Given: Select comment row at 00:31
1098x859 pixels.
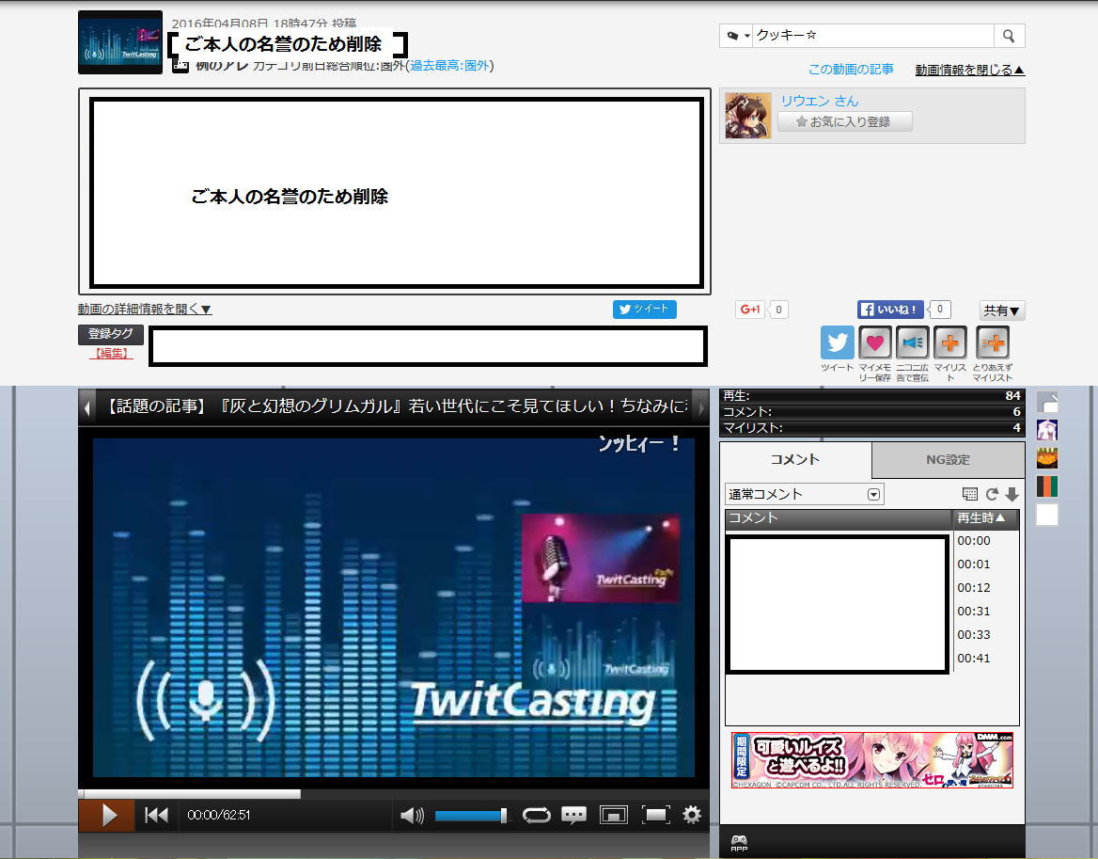Looking at the screenshot, I should point(872,611).
